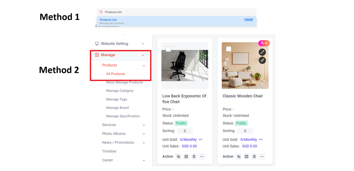
Task: Delete the Low Back Ergonomic Office Chair
Action: (194, 156)
